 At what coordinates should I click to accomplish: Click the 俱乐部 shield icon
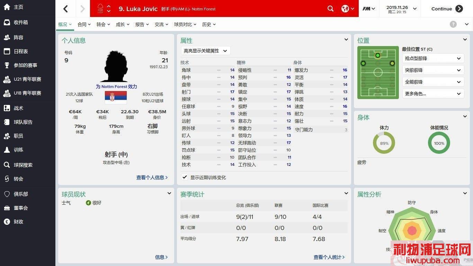tap(7, 194)
